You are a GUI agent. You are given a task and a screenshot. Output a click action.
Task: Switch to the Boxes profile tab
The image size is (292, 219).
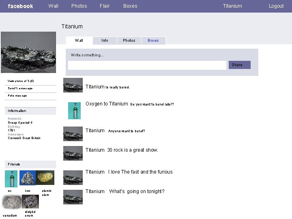[153, 41]
